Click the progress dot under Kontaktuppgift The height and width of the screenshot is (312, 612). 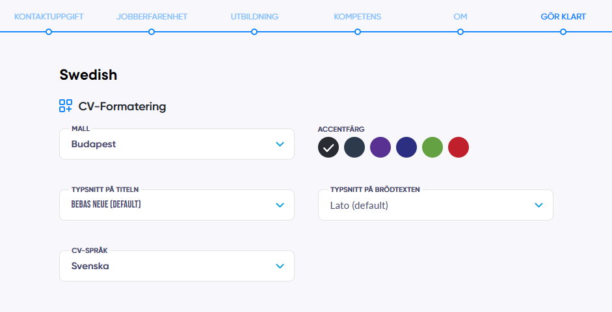[x=49, y=32]
